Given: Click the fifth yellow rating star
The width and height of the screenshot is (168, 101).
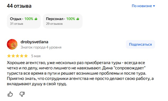Looking at the screenshot, I should click(26, 56).
